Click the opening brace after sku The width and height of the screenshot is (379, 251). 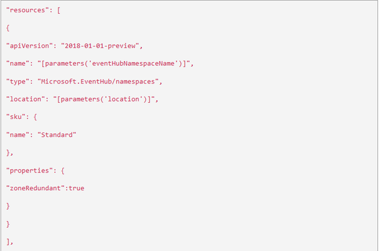coord(35,117)
